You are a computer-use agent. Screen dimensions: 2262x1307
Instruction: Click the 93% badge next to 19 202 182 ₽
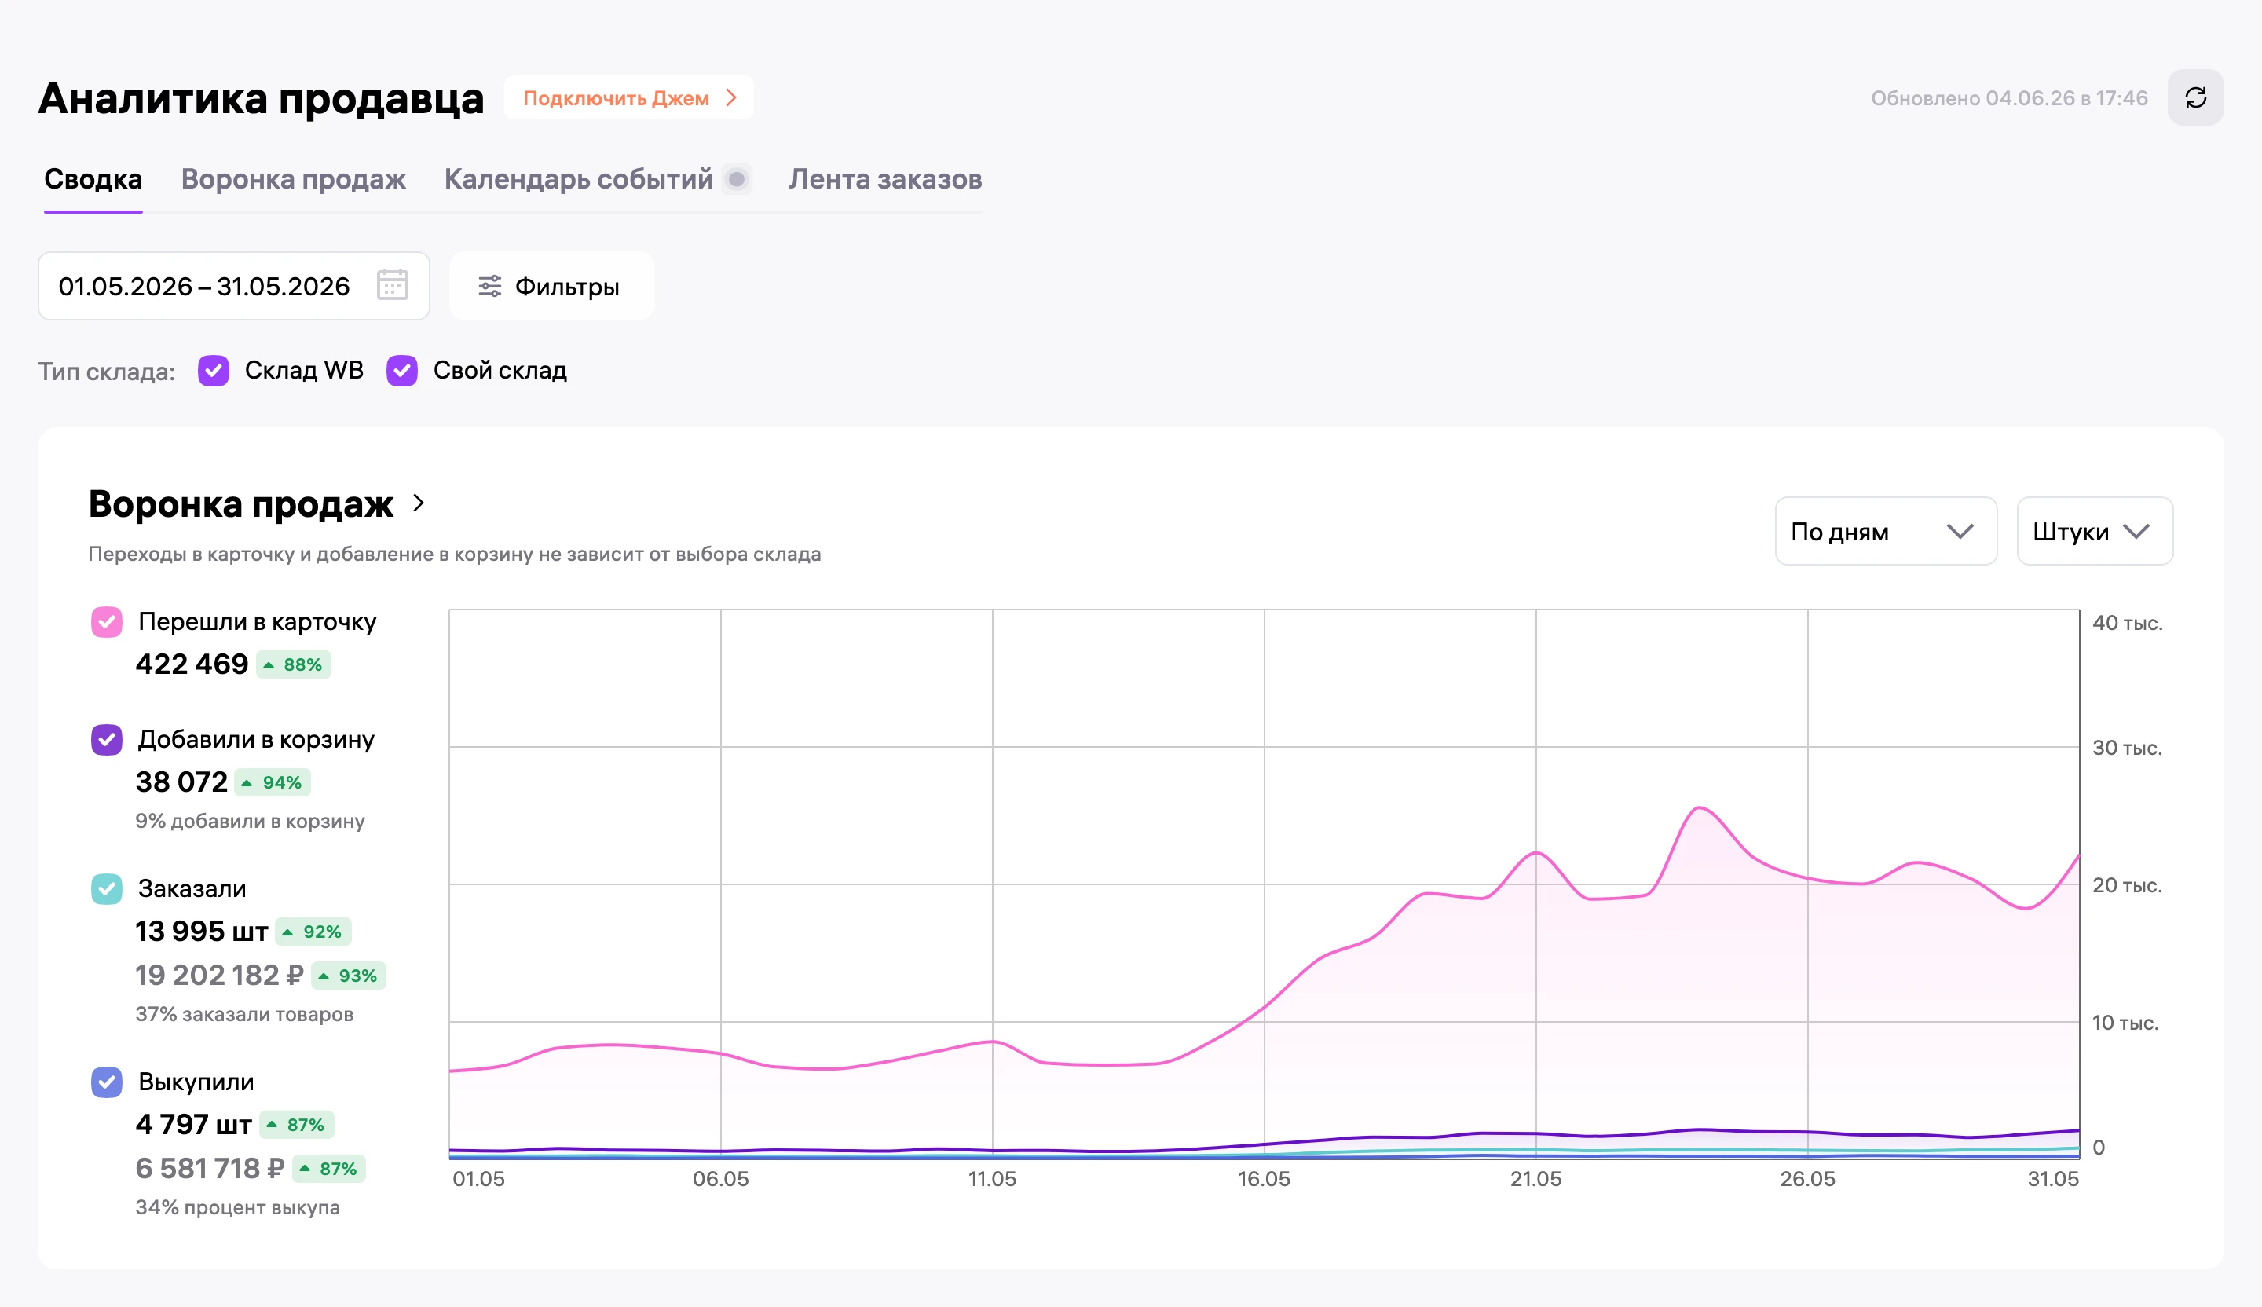point(348,976)
